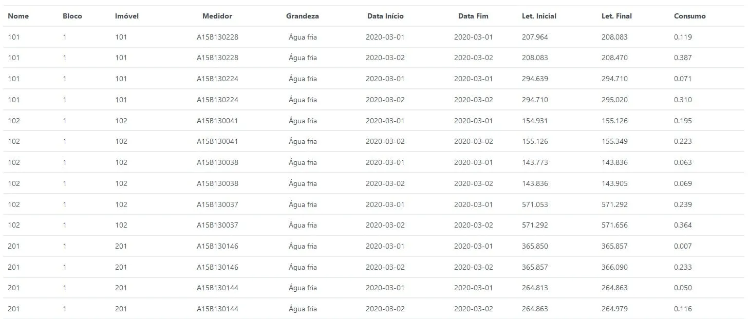Viewport: 748px width, 319px height.
Task: Select the consumption value 0.119
Action: [x=683, y=37]
